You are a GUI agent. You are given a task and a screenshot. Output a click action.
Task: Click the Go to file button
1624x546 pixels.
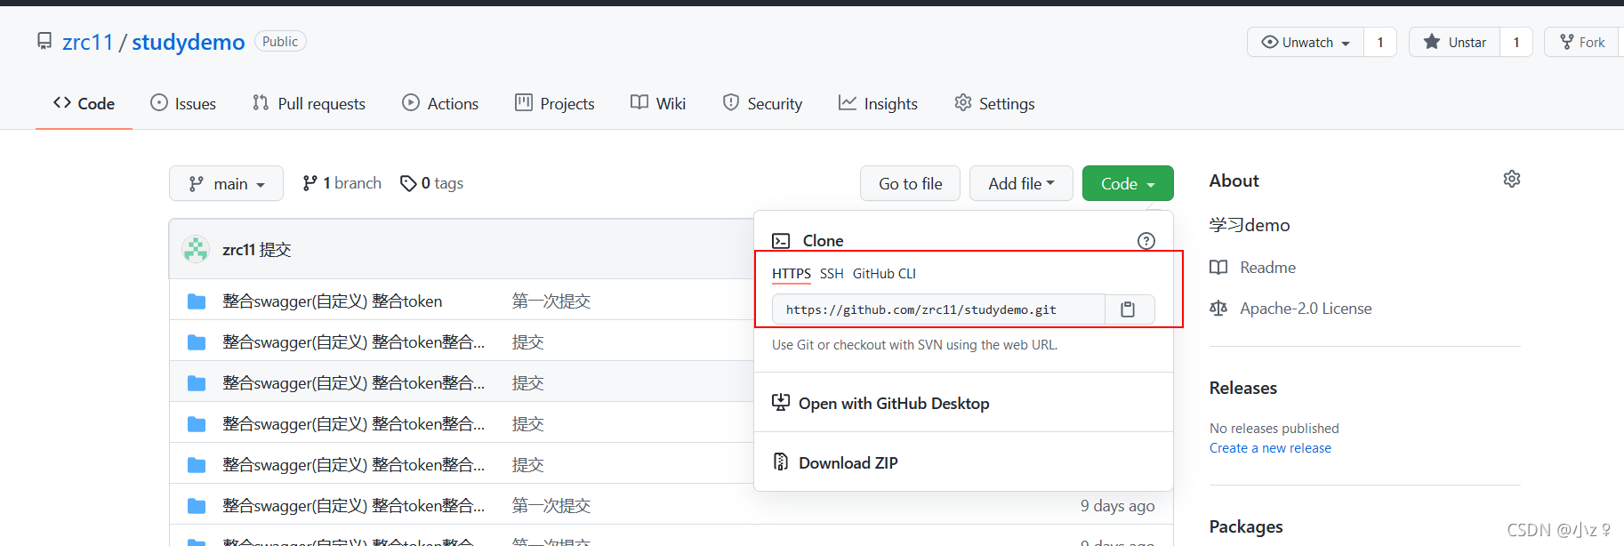click(910, 183)
